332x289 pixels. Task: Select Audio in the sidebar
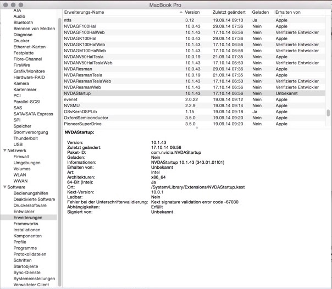(19, 16)
